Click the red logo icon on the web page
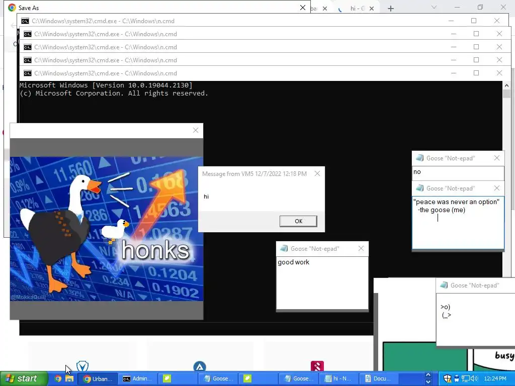 pos(317,366)
